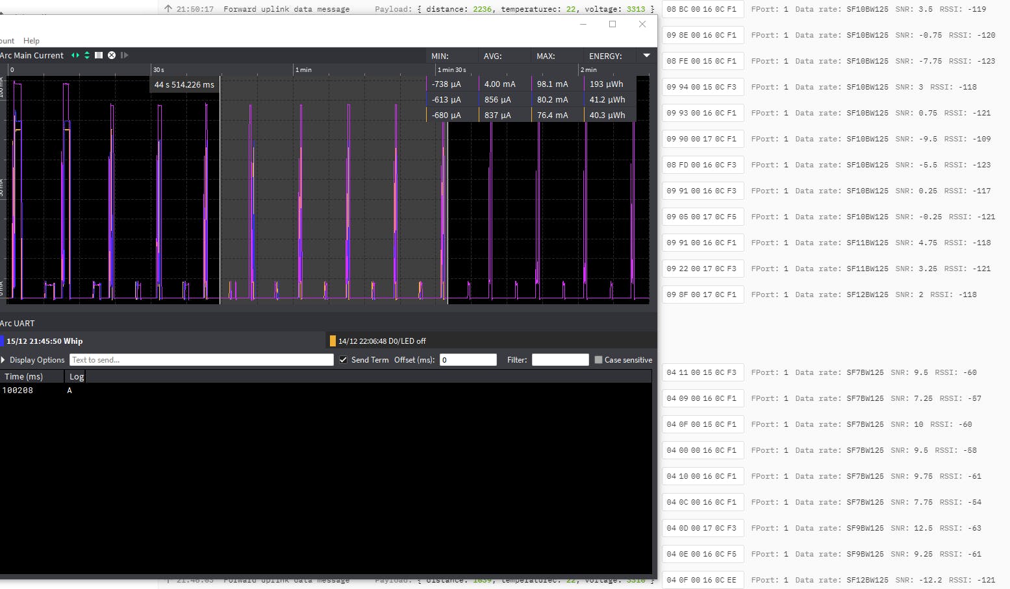Click the 76.4 mA max value
Screen dimensions: 1010x589
pyautogui.click(x=552, y=115)
